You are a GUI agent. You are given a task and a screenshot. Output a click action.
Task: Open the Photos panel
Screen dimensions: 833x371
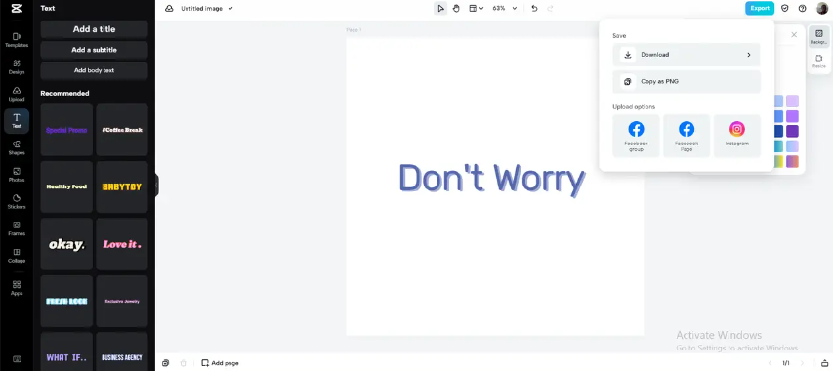(x=17, y=175)
